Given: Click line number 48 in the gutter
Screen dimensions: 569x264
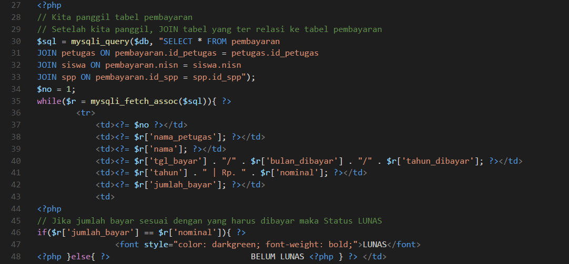Looking at the screenshot, I should coord(16,257).
